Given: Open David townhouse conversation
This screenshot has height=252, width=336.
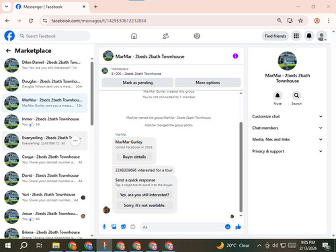Looking at the screenshot, I should click(x=45, y=178).
